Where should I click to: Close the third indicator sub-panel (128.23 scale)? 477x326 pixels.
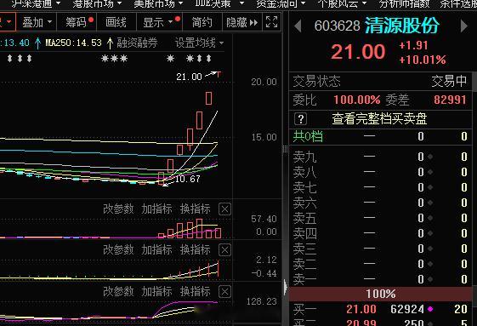(x=224, y=292)
